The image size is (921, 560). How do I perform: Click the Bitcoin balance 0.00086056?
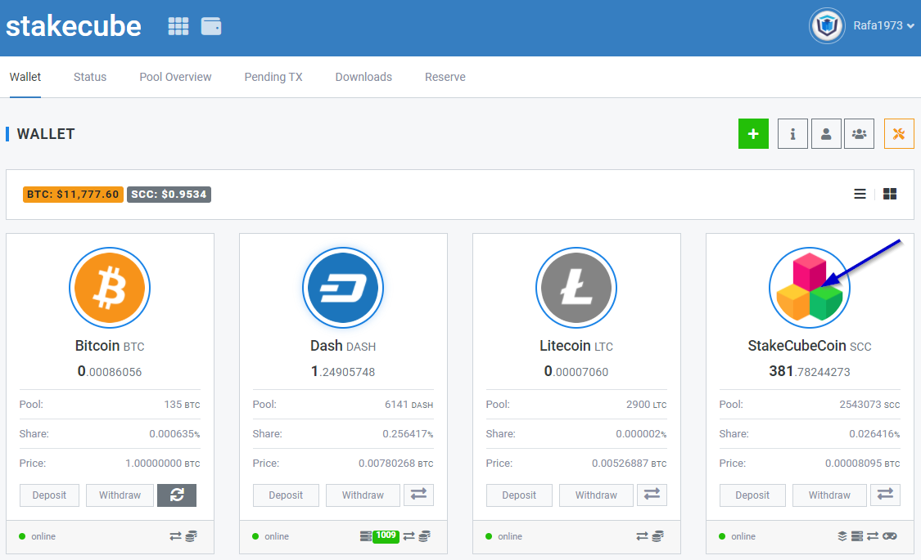click(110, 371)
